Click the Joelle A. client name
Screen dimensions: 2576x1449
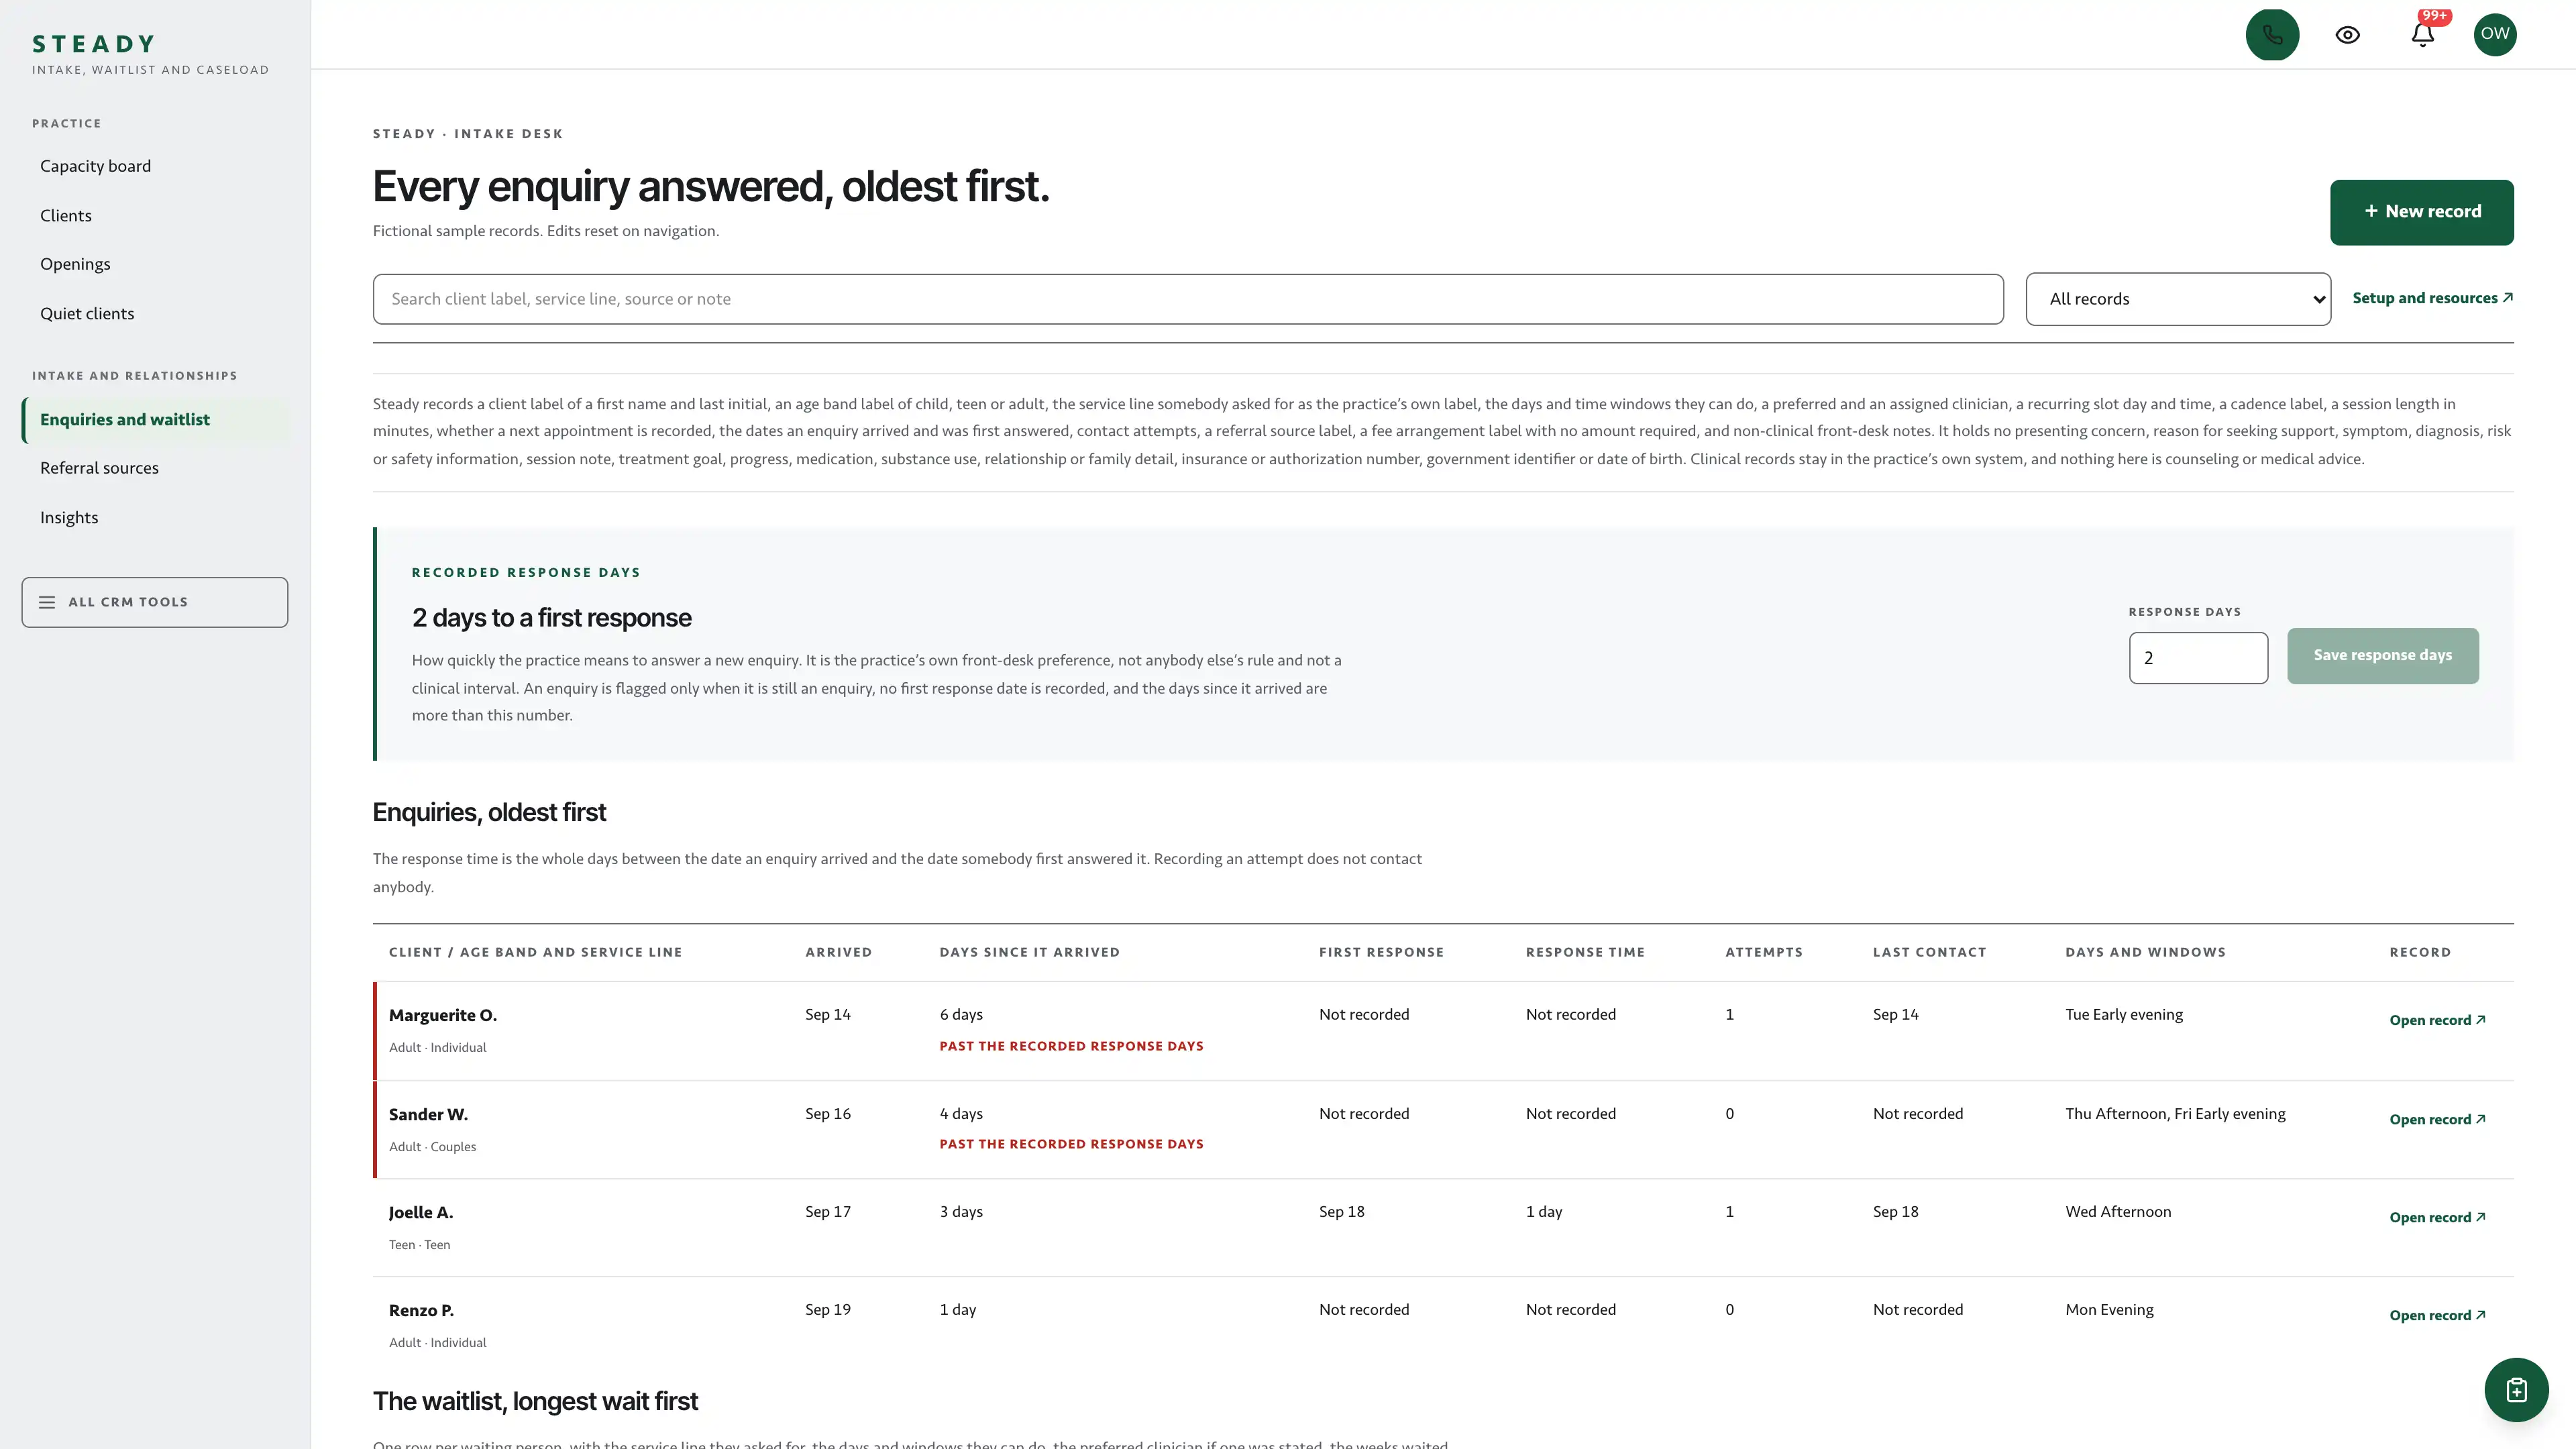coord(421,1212)
